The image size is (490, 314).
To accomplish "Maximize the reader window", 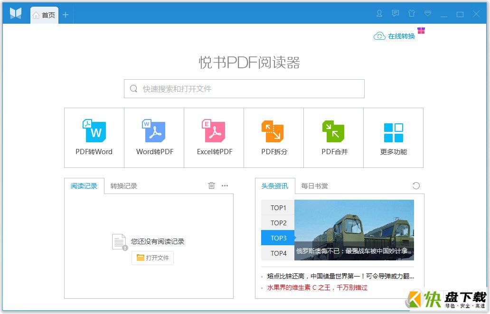I will click(460, 14).
